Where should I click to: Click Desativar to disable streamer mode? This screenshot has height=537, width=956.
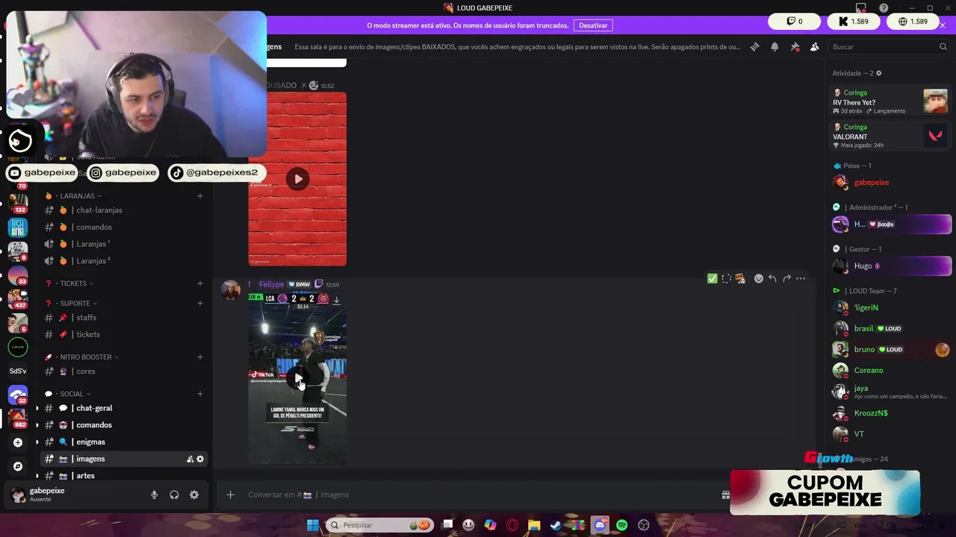[593, 25]
